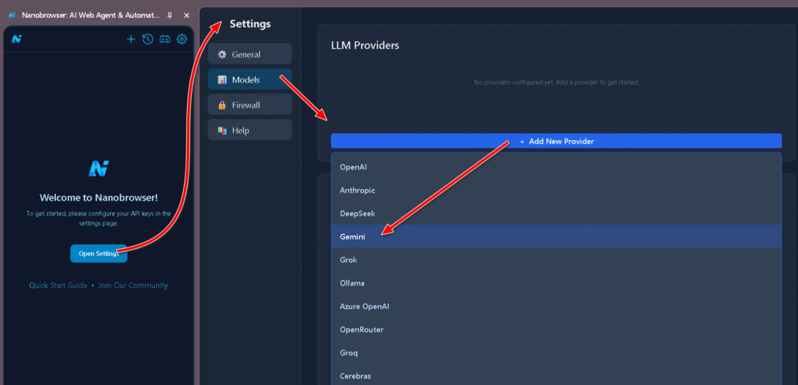Select Ollama from provider list
798x385 pixels.
tap(556, 283)
